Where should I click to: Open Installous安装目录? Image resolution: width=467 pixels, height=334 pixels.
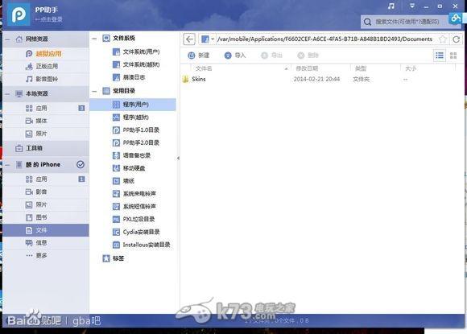coord(141,245)
